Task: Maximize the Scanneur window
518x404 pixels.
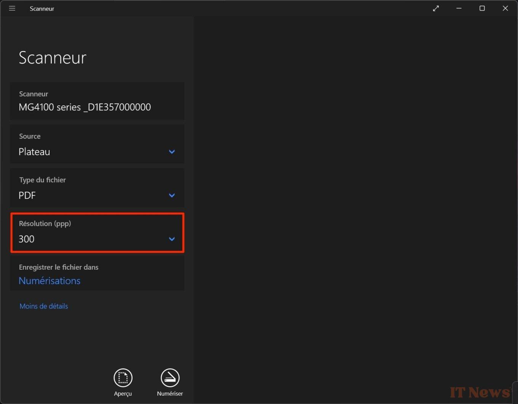Action: (x=482, y=8)
